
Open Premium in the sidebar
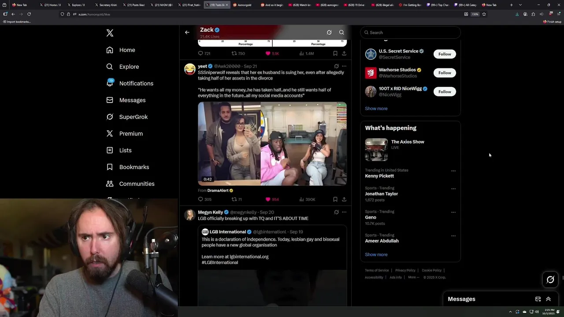124,133
